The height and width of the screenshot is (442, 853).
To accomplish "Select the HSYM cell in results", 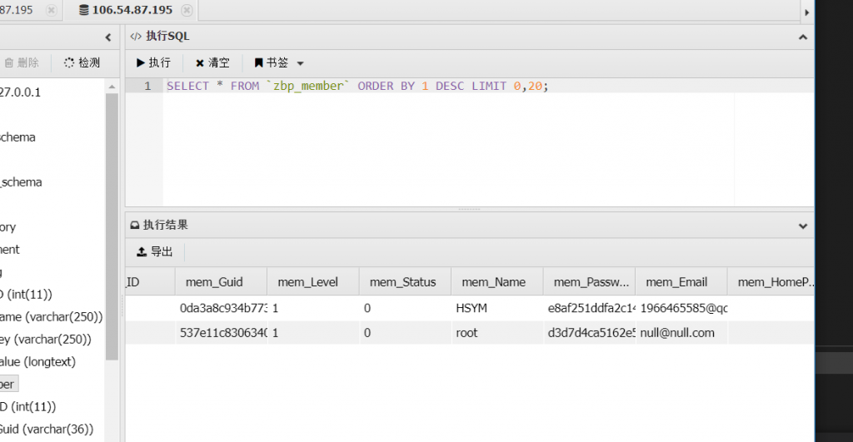I will tap(471, 307).
